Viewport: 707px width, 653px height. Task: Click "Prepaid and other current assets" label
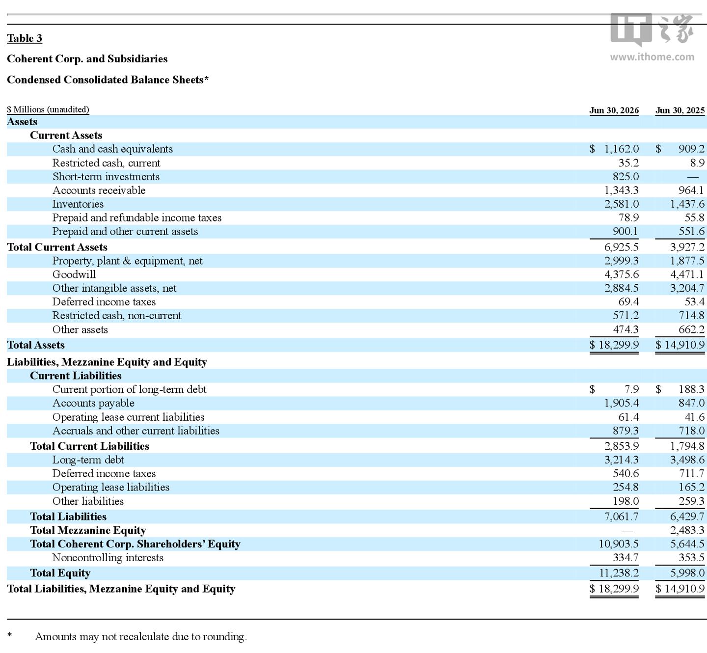click(x=125, y=232)
